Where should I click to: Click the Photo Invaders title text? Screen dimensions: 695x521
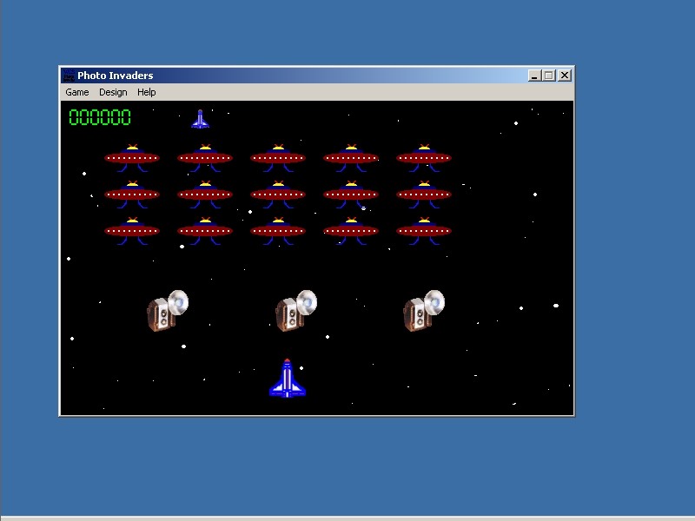116,76
